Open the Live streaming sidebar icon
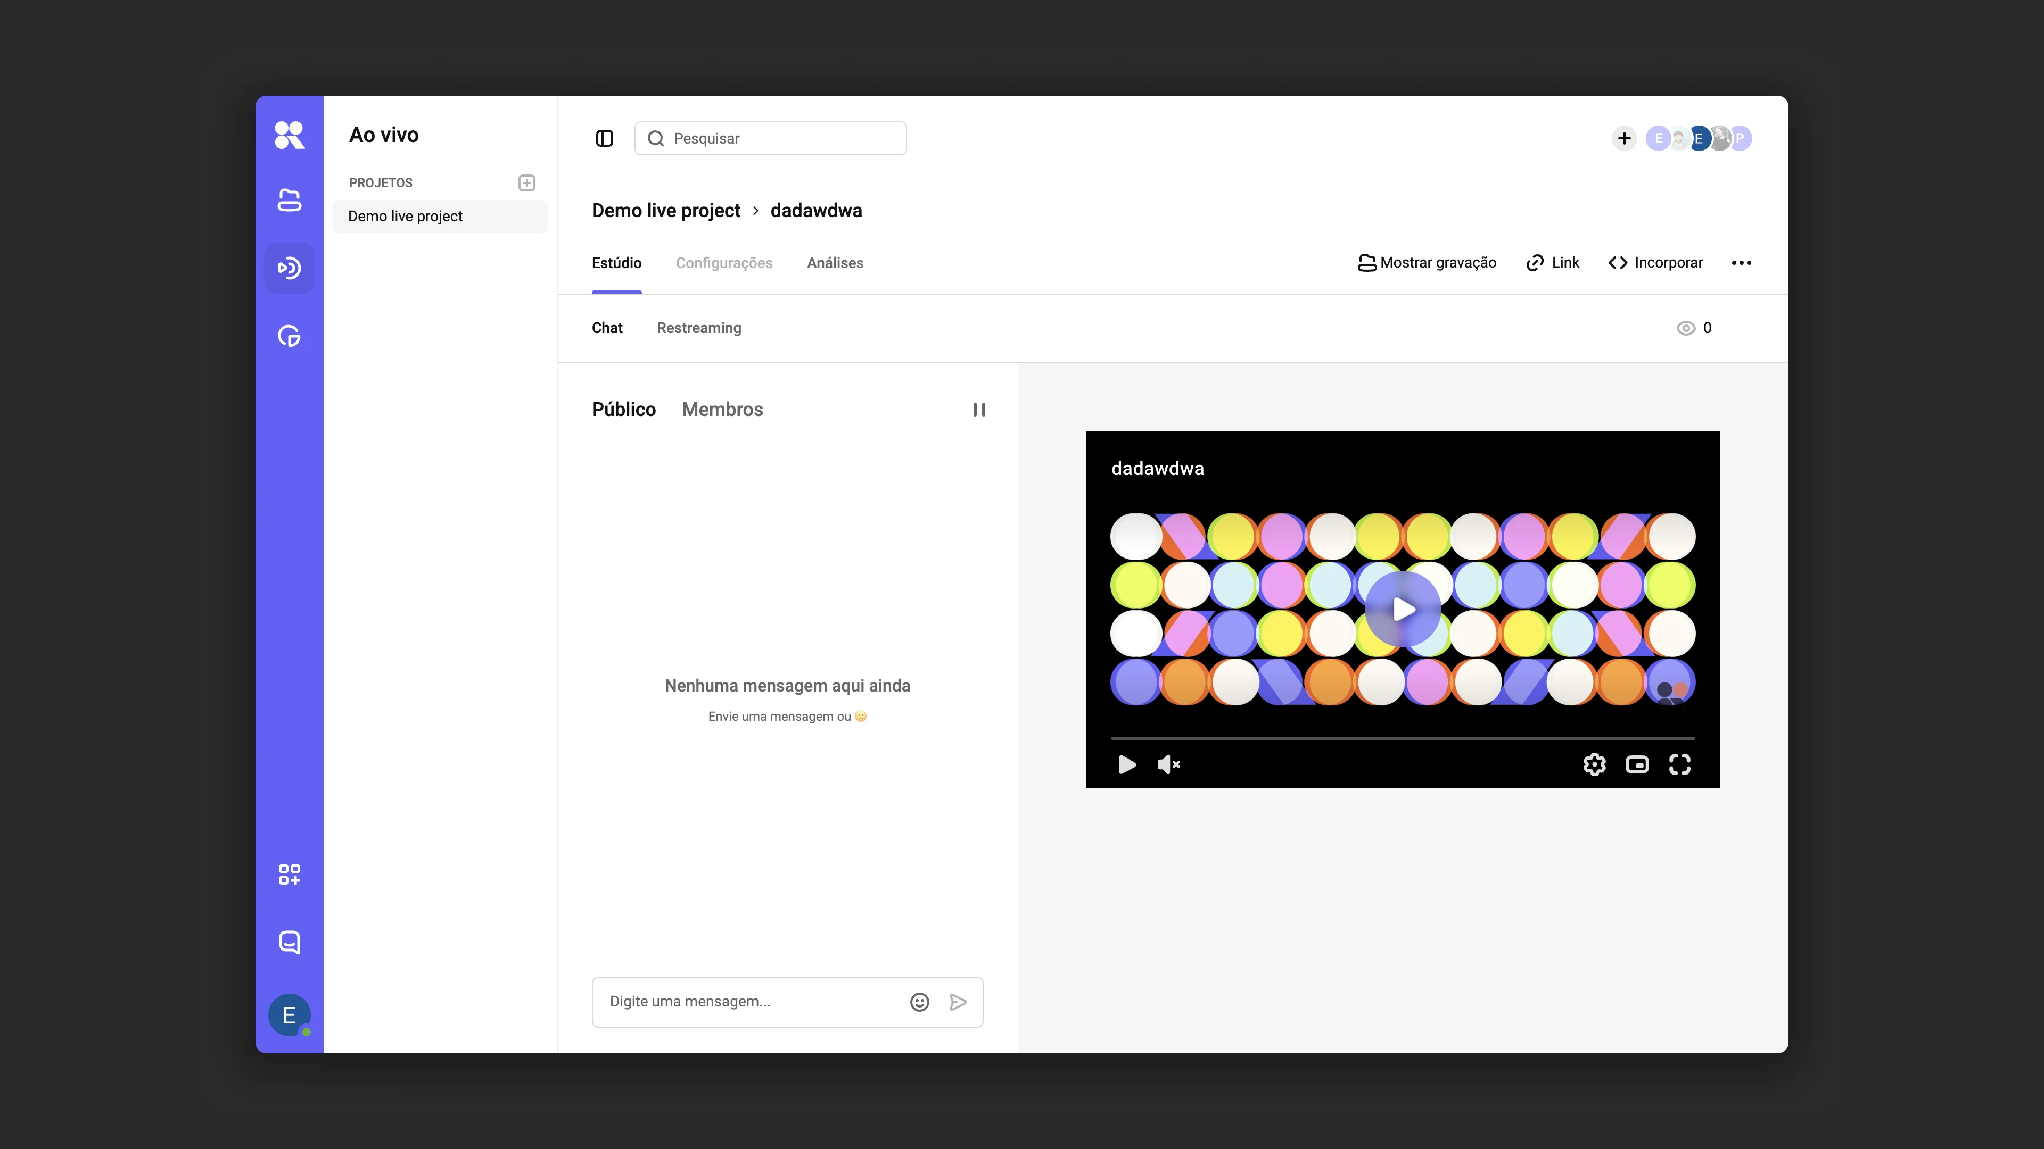This screenshot has width=2044, height=1149. point(289,268)
